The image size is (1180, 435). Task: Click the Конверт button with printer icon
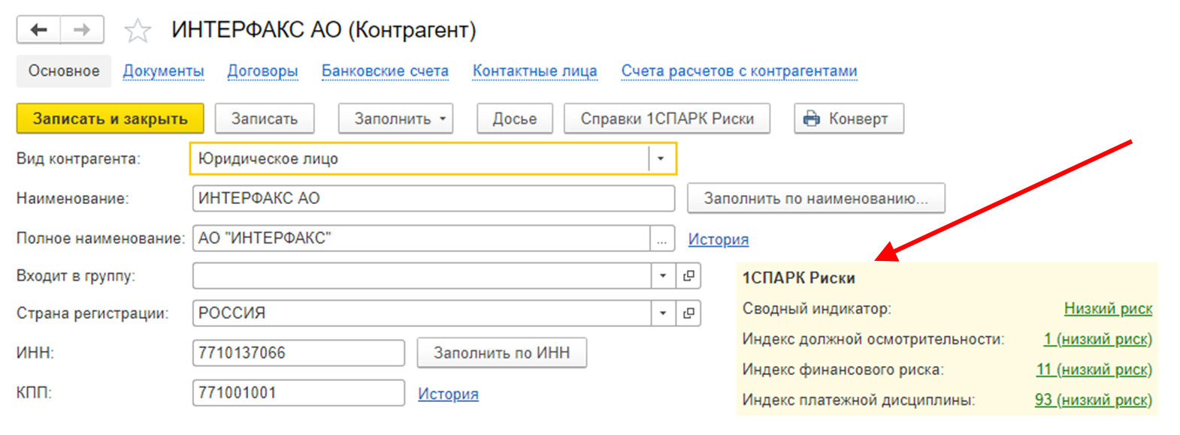pyautogui.click(x=849, y=118)
